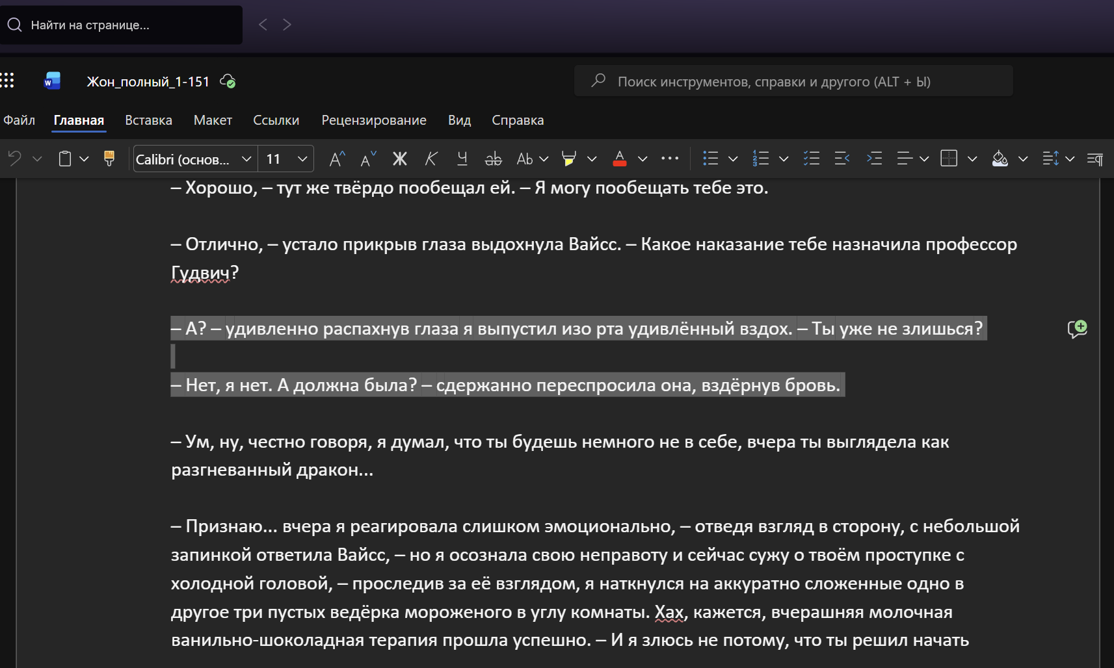The height and width of the screenshot is (668, 1114).
Task: Show more font options (three dots)
Action: pyautogui.click(x=669, y=159)
